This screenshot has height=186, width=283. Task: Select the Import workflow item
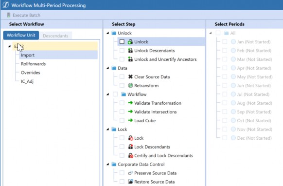point(58,55)
